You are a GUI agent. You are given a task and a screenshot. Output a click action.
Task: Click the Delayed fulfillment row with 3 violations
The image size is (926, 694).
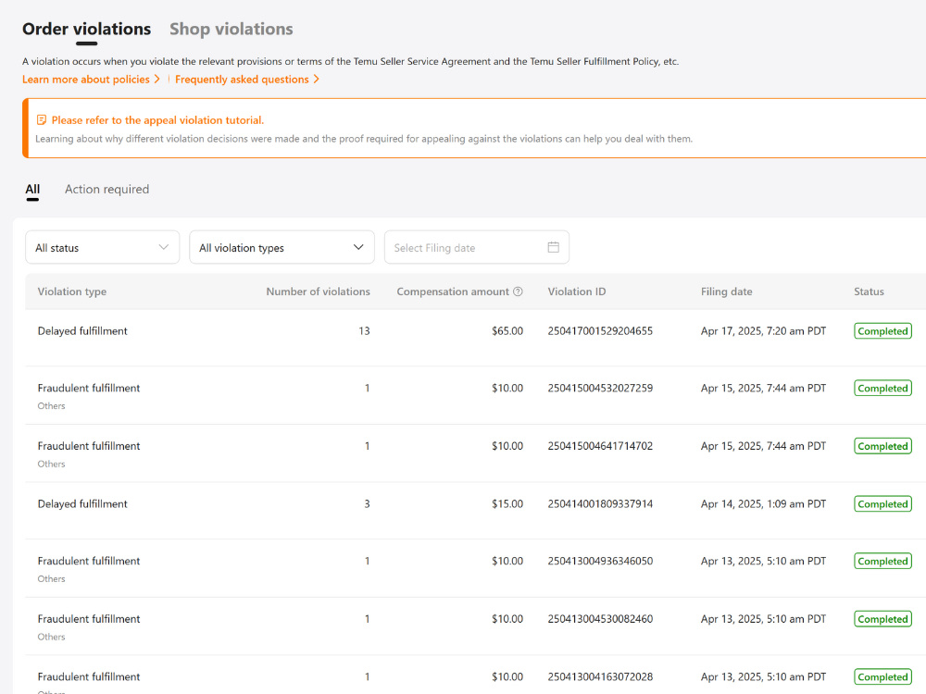tap(475, 511)
